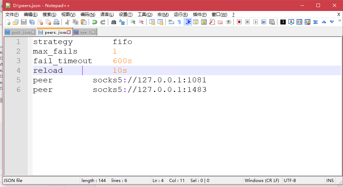Viewport: 343px width, 187px height.
Task: Undo the last edit with the green arrow
Action: coord(94,22)
